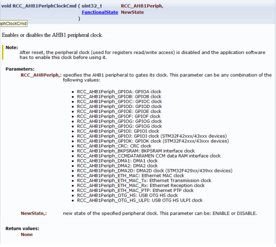Select RCC_AHB1Periph_ETH_MAC: Ethernet MAC clock entry
Image resolution: width=276 pixels, height=247 pixels.
pos(130,175)
